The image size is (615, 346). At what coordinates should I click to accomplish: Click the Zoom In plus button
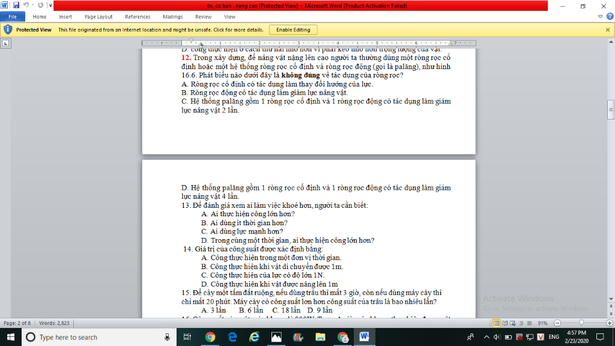609,323
